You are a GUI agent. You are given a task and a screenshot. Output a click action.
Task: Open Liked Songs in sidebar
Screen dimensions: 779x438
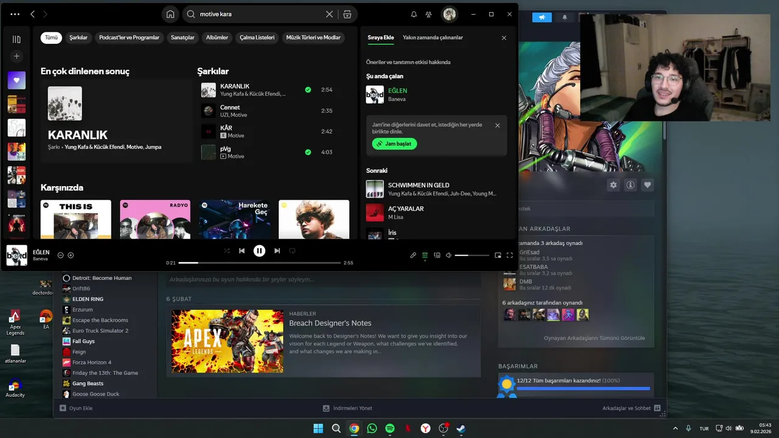16,80
